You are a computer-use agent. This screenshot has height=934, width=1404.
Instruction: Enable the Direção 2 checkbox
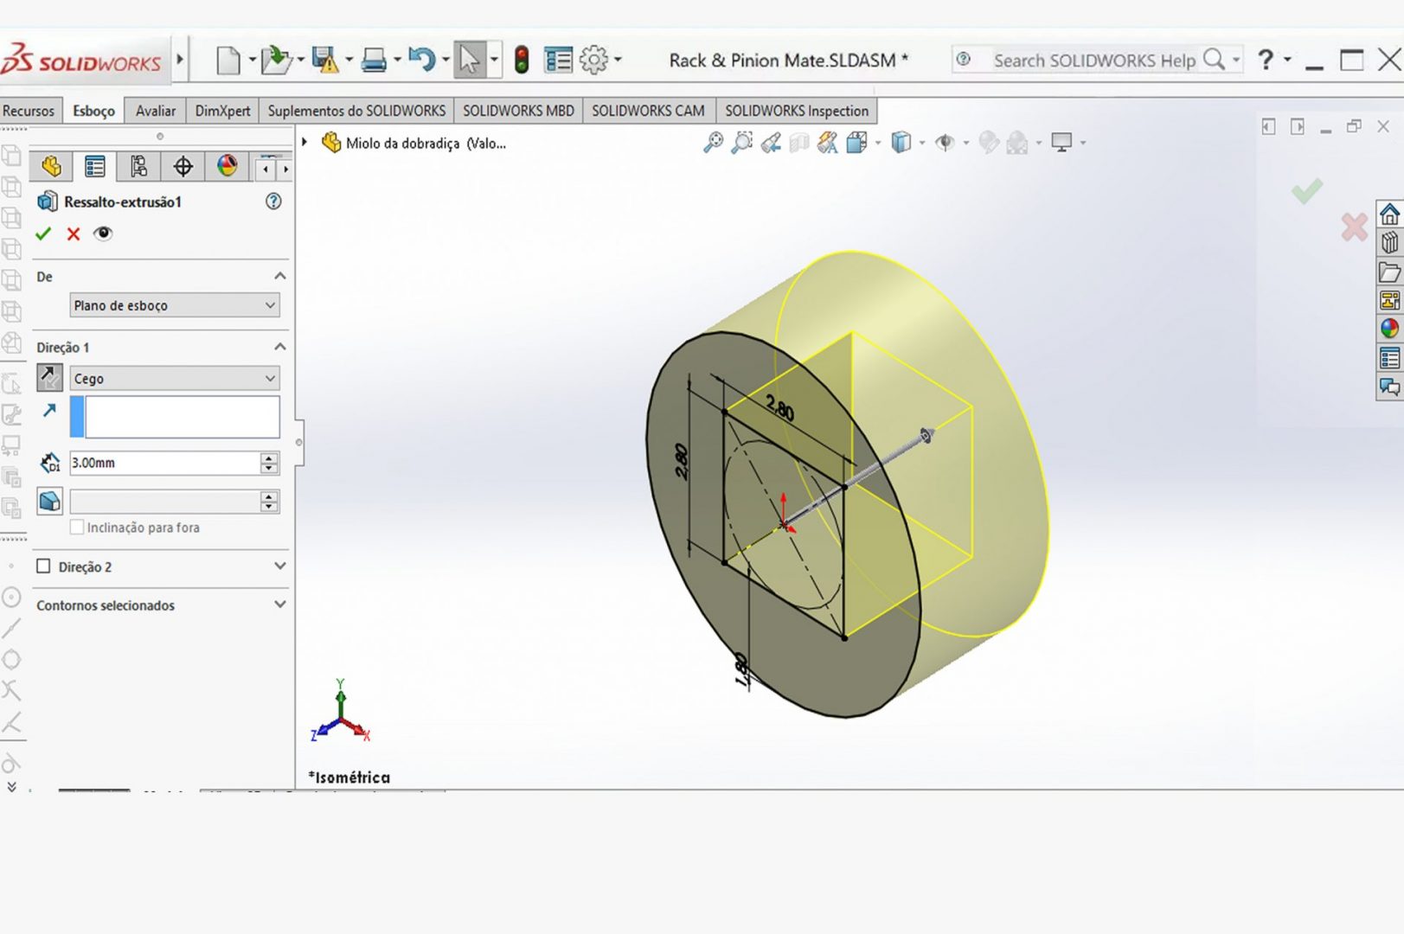tap(43, 566)
